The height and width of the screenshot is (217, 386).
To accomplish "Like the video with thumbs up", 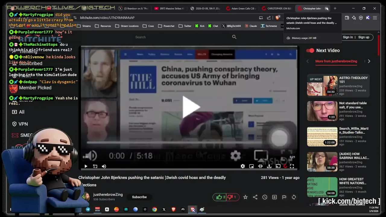I will click(221, 197).
